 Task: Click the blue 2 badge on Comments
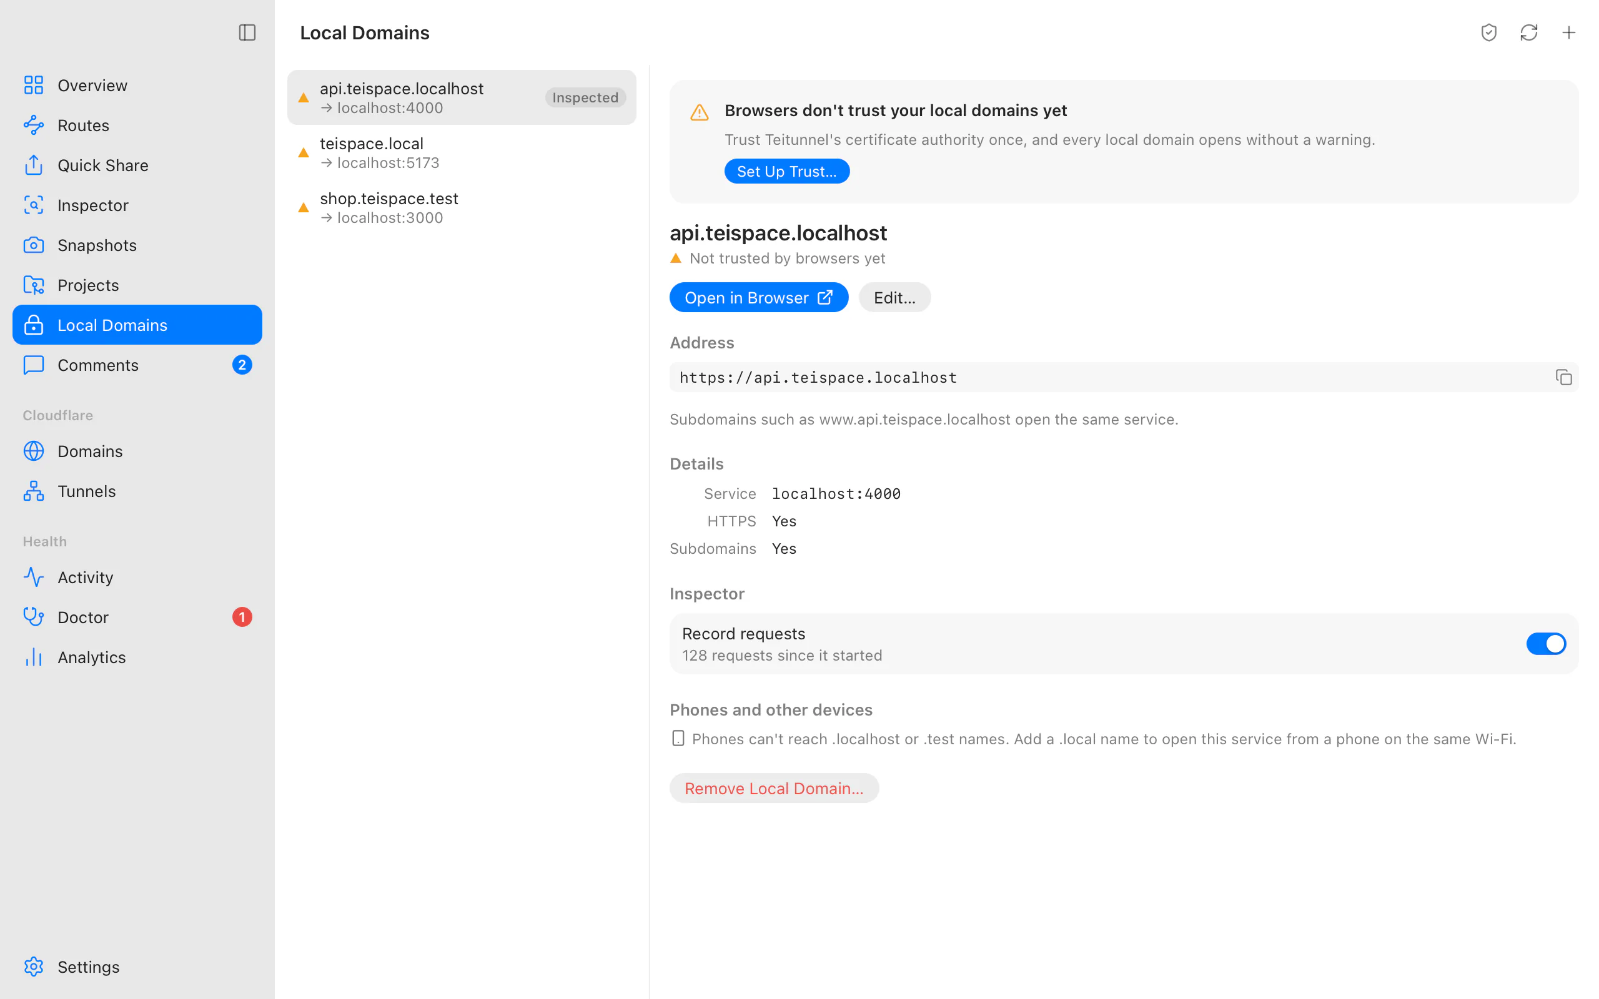242,365
